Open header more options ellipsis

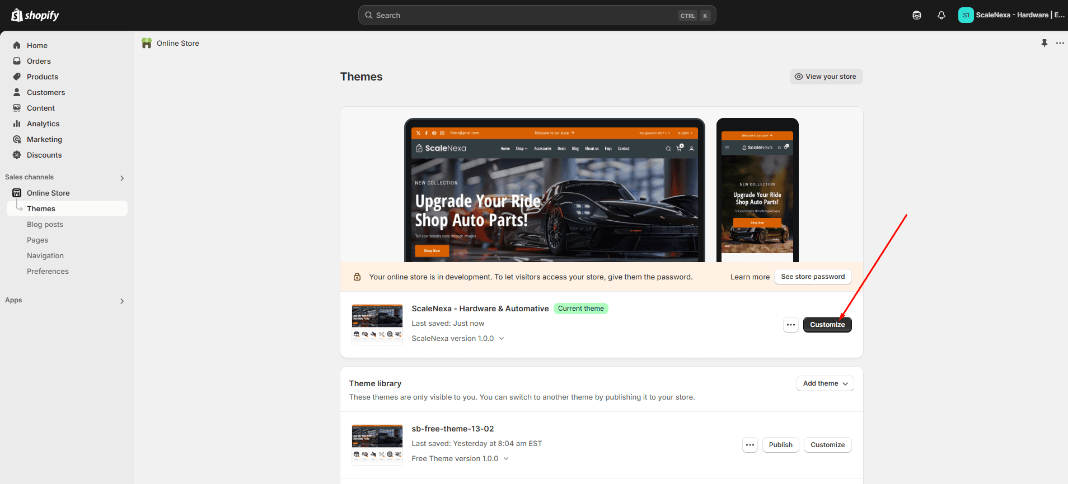(1060, 43)
